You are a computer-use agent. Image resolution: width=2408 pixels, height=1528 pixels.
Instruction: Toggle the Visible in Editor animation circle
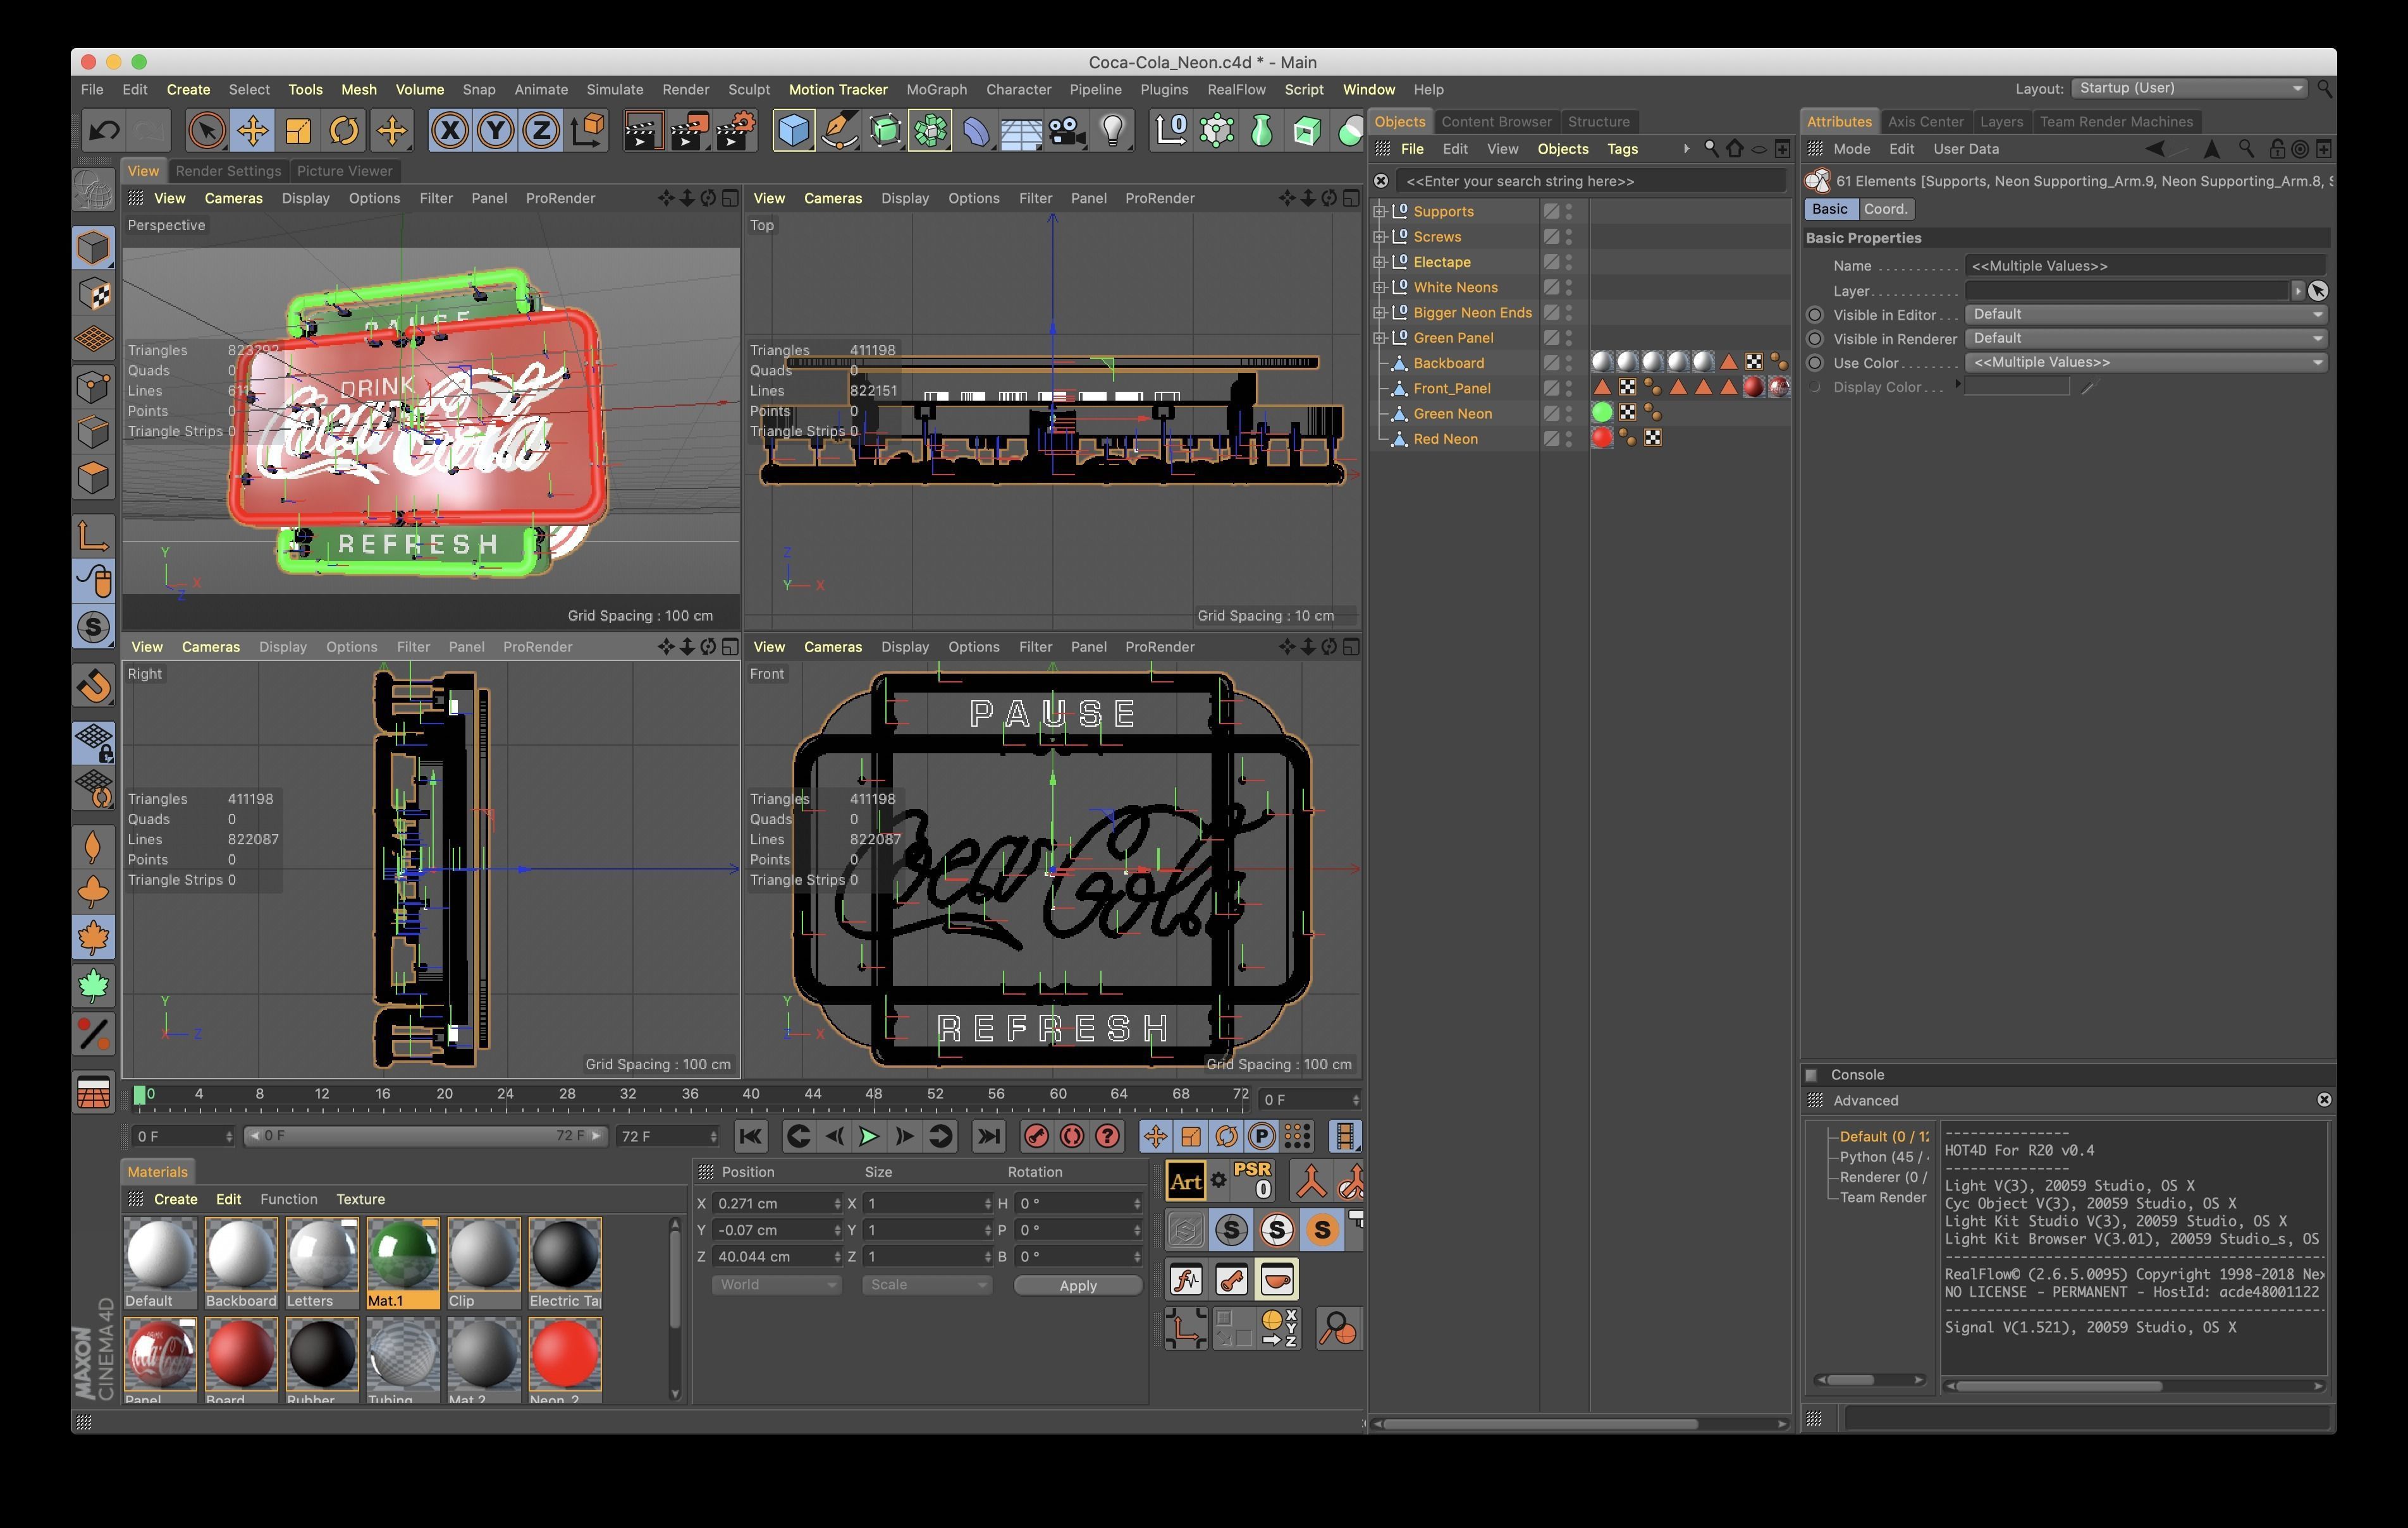tap(1815, 315)
